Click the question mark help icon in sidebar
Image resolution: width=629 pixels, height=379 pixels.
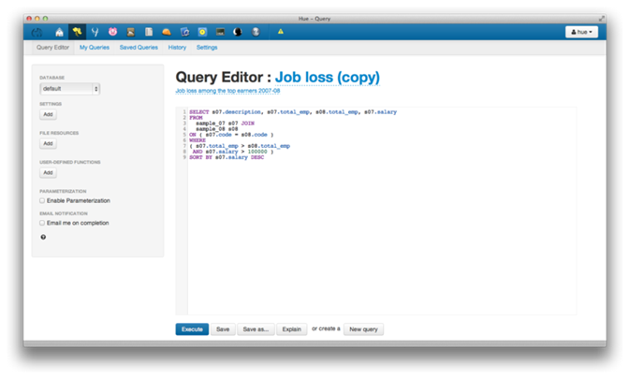tap(43, 237)
